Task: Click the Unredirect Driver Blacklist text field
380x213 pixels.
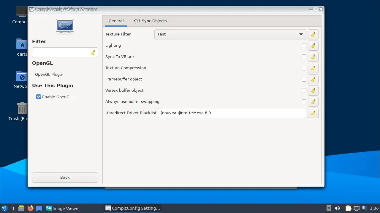Action: click(x=232, y=113)
